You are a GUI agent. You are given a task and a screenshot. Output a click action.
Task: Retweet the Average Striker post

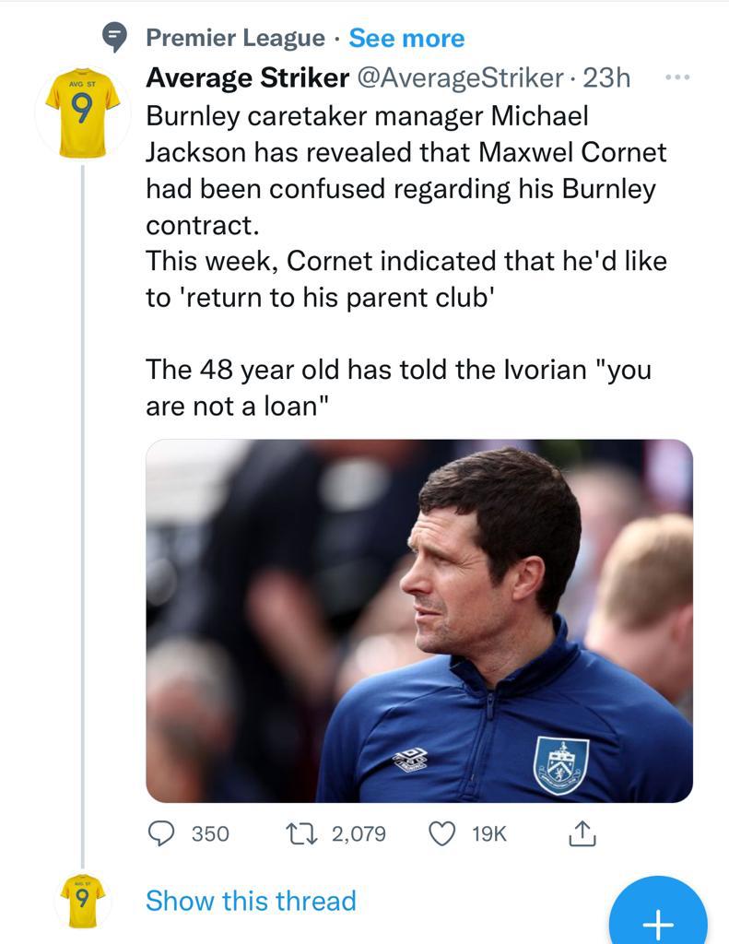(x=304, y=833)
